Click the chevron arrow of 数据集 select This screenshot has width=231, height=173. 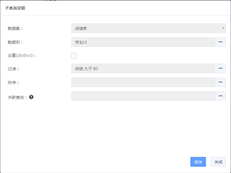point(223,28)
